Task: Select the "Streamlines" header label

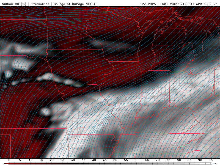Action: (x=40, y=4)
